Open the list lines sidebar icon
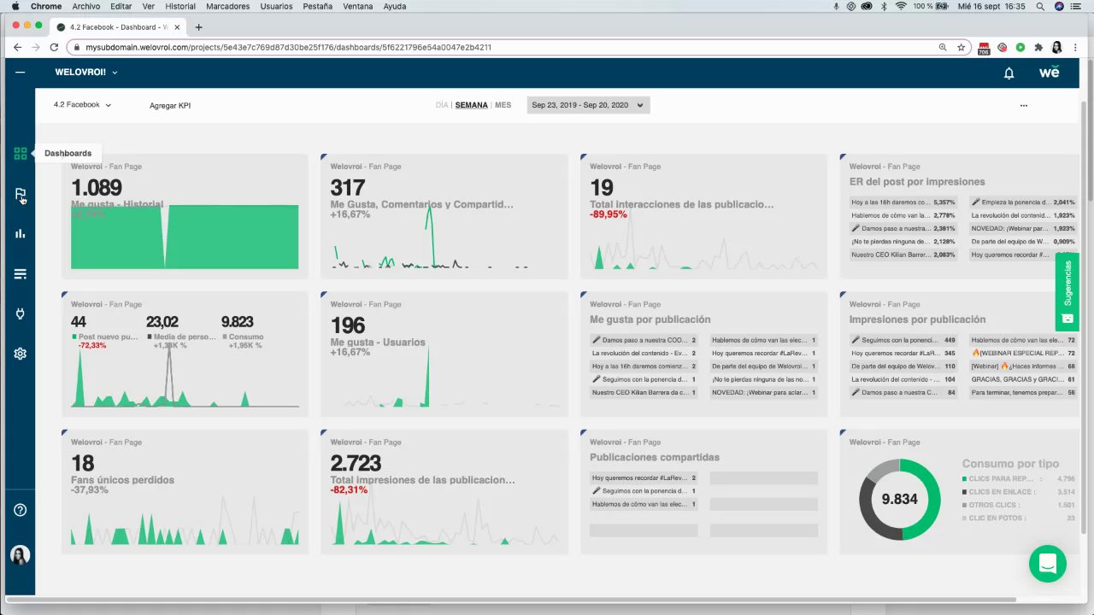Screen dimensions: 1094x615 (x=21, y=273)
